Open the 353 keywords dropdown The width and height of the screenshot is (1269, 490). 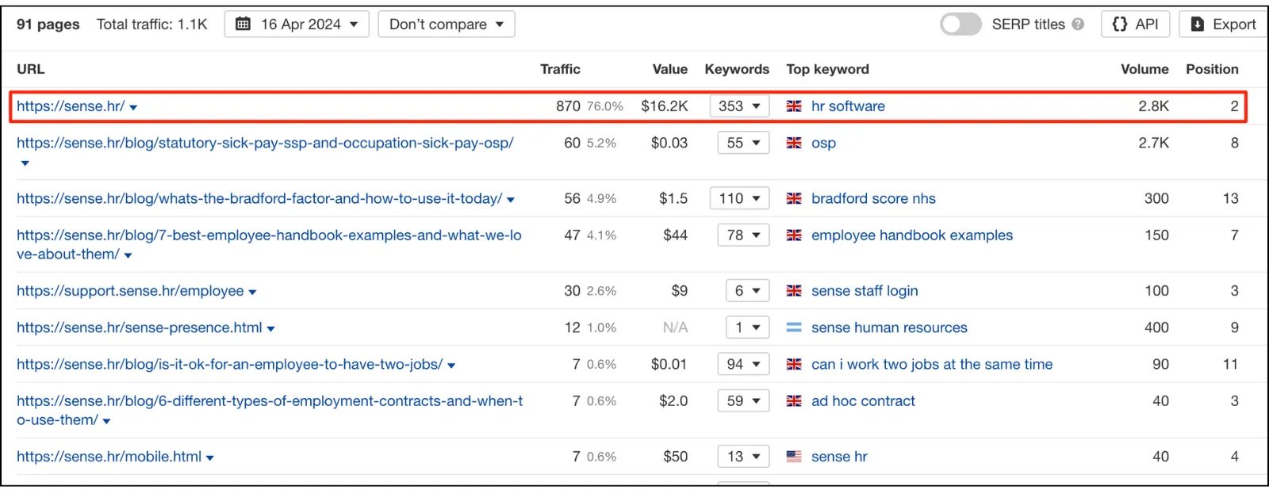point(739,106)
